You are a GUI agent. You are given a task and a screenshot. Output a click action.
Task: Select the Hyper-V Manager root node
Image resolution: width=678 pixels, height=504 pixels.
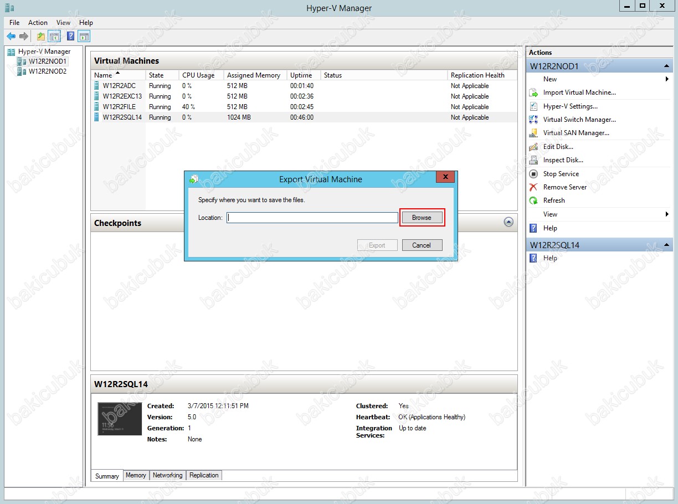click(44, 52)
